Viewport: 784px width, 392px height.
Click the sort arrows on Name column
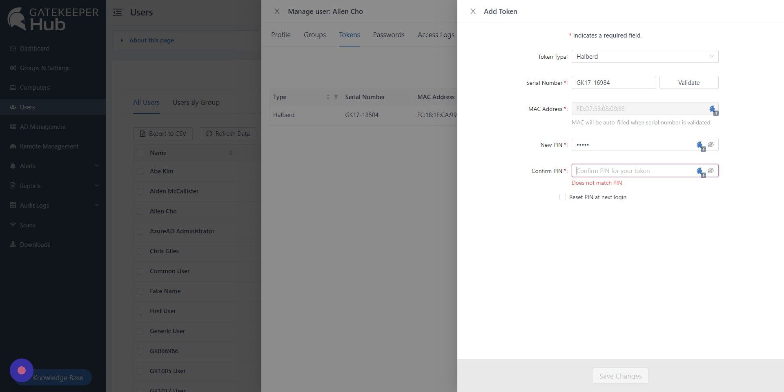[x=231, y=153]
